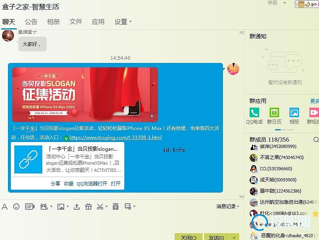This screenshot has width=319, height=240.
Task: Click 打开 on the link card
Action: pyautogui.click(x=116, y=184)
